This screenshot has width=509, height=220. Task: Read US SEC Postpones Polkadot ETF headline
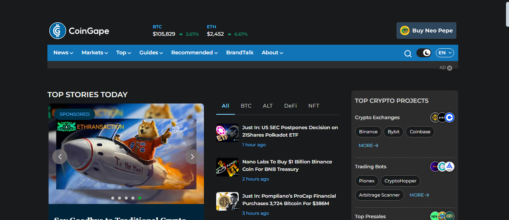click(x=290, y=131)
